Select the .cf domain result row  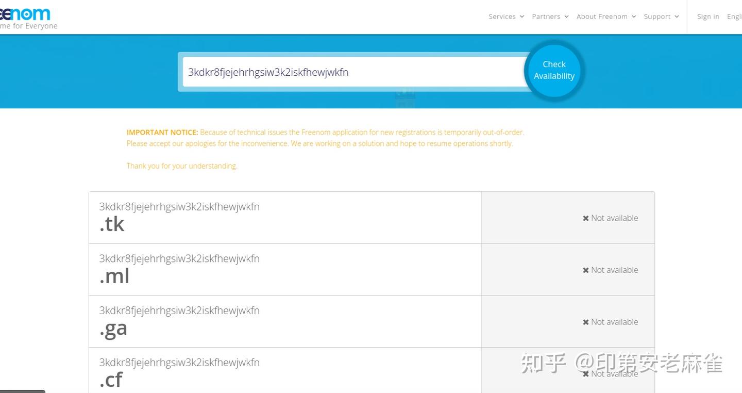coord(285,369)
